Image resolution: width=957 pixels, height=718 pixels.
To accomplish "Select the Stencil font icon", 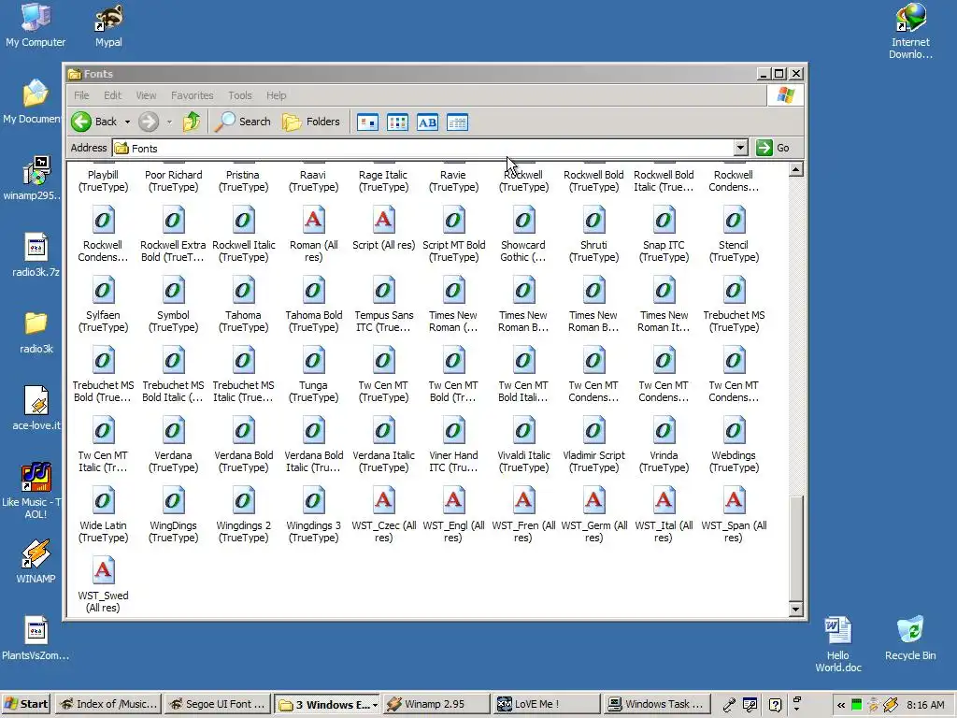I will tap(735, 221).
